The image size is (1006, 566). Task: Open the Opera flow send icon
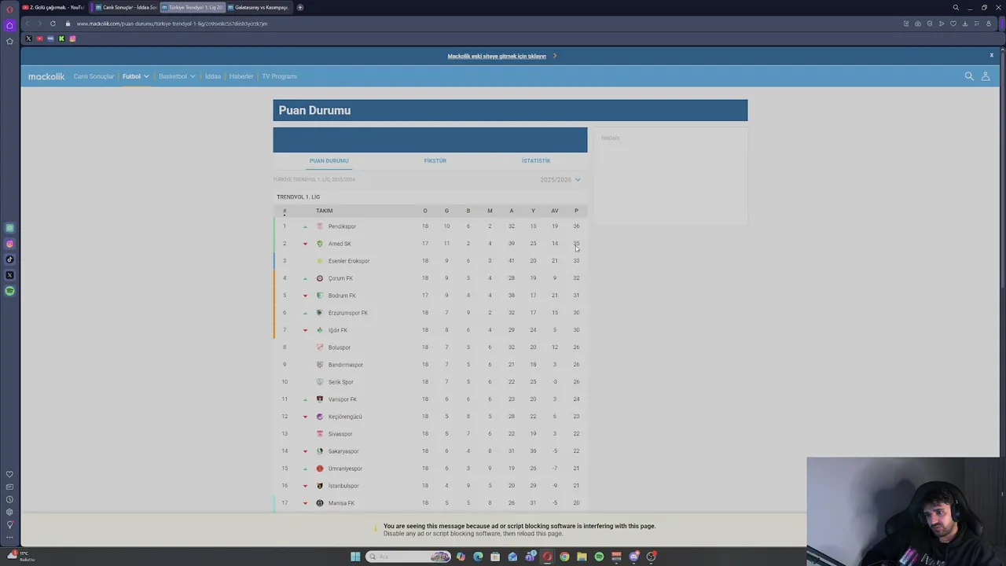(942, 24)
